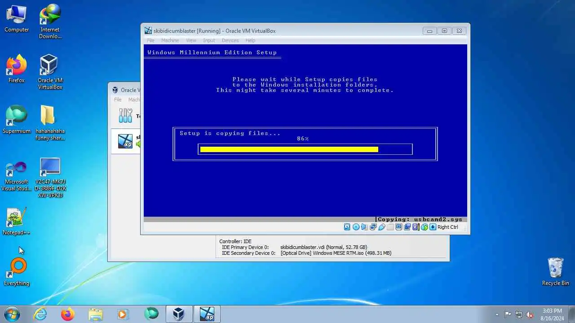Open the taskbar clock showing 3:03 PM
This screenshot has width=575, height=323.
pos(552,314)
